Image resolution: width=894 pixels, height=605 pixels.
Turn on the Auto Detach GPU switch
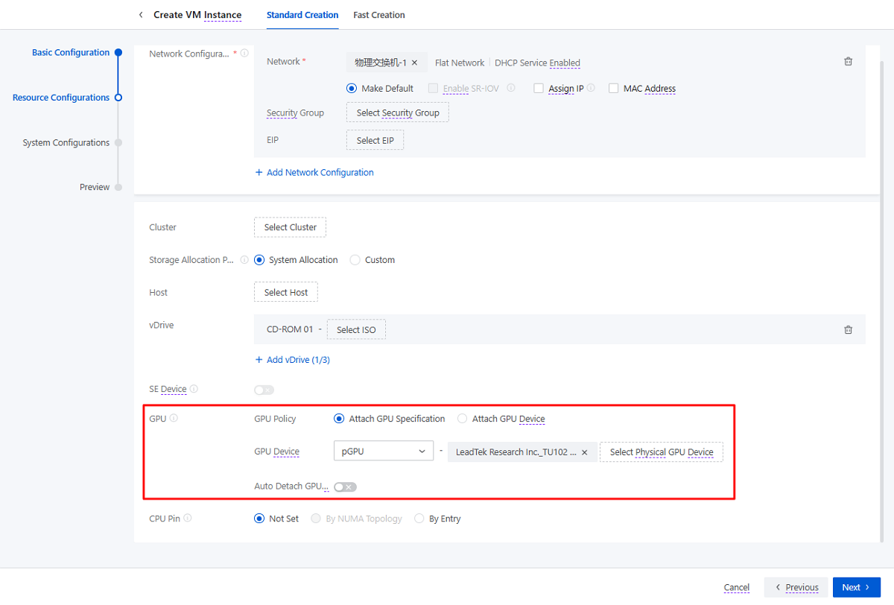coord(345,487)
